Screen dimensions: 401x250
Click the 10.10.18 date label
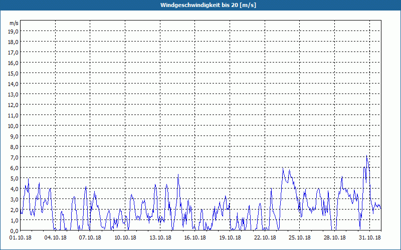(125, 237)
